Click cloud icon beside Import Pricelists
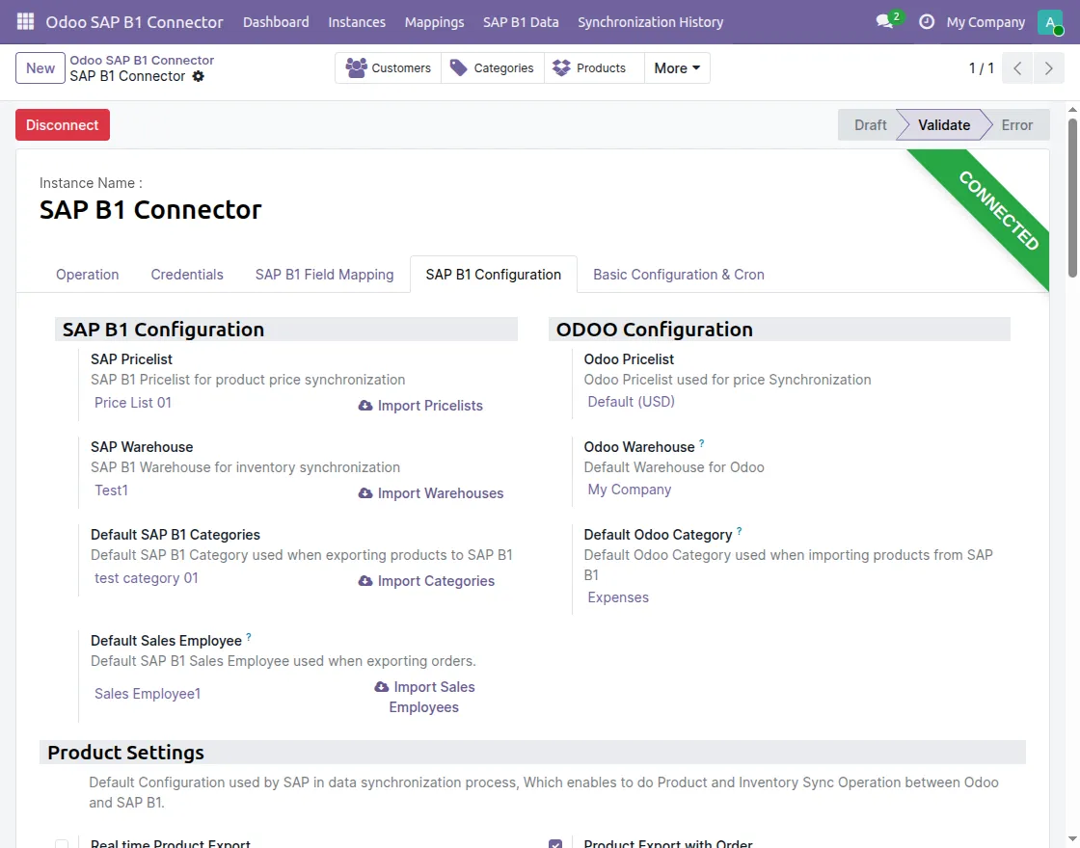 click(365, 406)
